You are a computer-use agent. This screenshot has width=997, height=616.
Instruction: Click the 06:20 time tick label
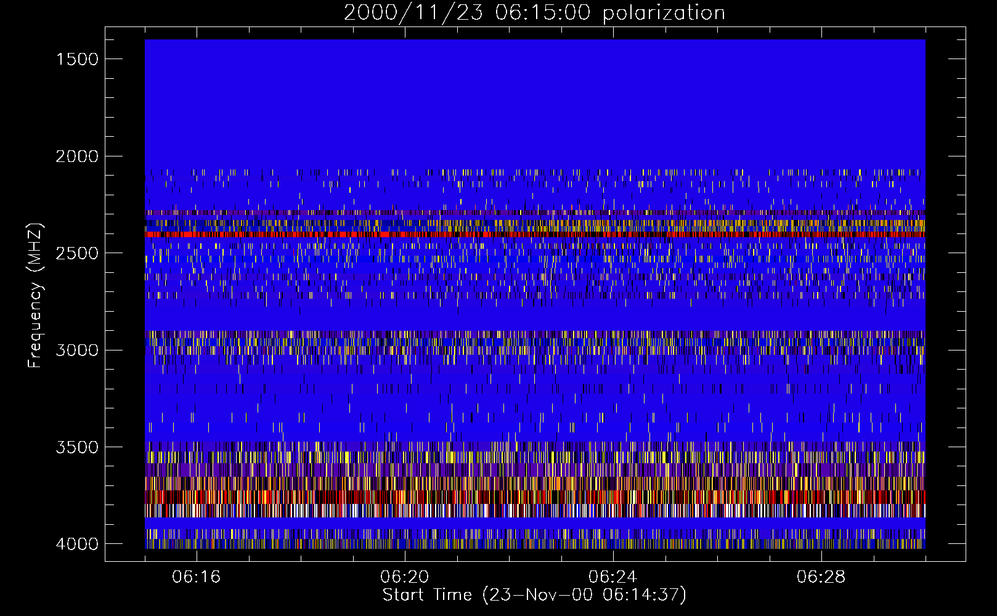pos(405,577)
